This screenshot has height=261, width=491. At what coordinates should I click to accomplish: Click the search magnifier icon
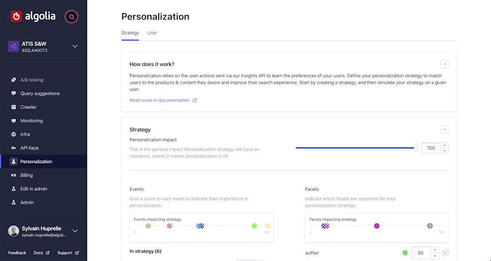point(71,17)
